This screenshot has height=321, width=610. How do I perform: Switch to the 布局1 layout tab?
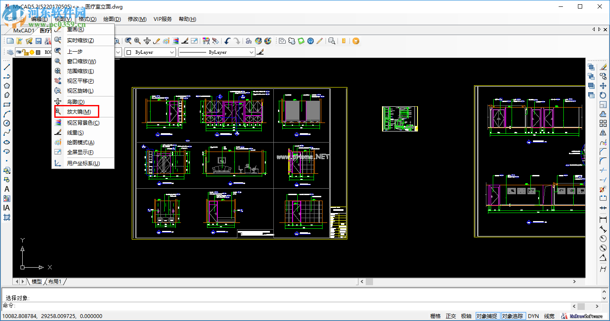pyautogui.click(x=55, y=282)
